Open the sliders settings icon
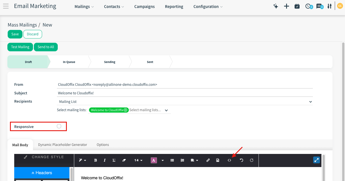The height and width of the screenshot is (181, 345). pyautogui.click(x=329, y=6)
